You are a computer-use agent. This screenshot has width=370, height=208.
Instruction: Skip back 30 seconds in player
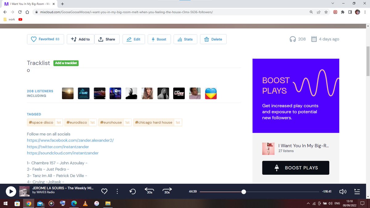click(x=149, y=191)
